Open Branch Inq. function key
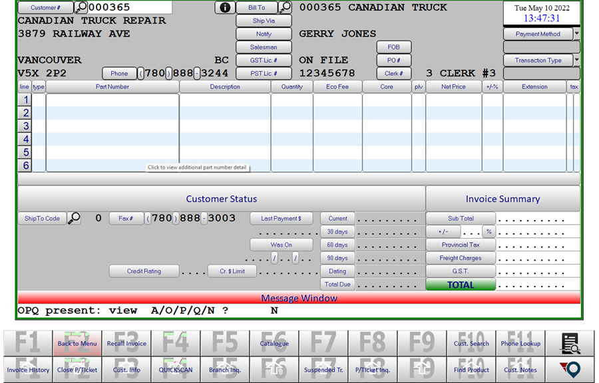The width and height of the screenshot is (599, 383). coord(225,370)
